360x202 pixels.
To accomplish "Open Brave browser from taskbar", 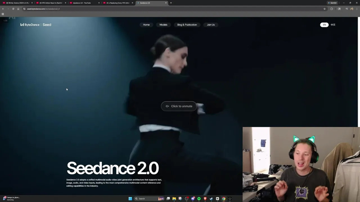I will click(x=205, y=199).
